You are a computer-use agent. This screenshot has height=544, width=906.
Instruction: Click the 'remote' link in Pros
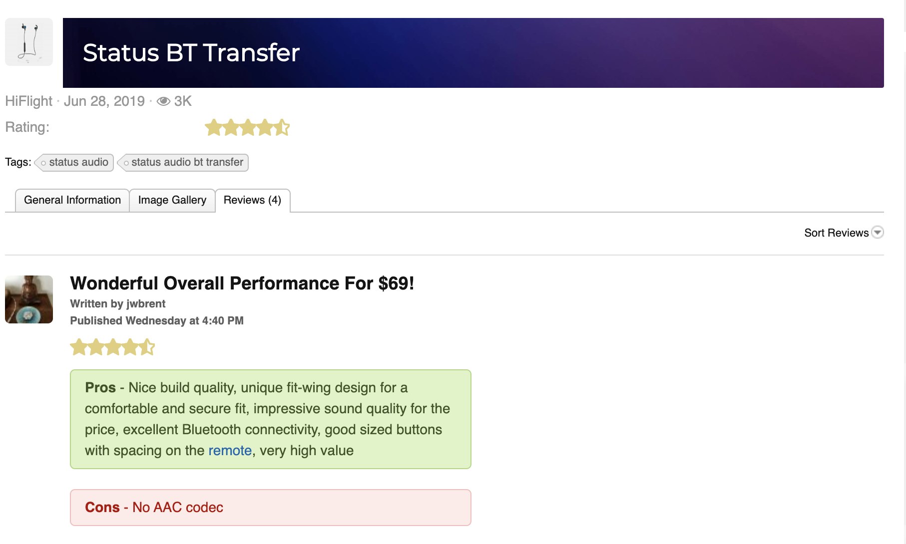point(230,451)
